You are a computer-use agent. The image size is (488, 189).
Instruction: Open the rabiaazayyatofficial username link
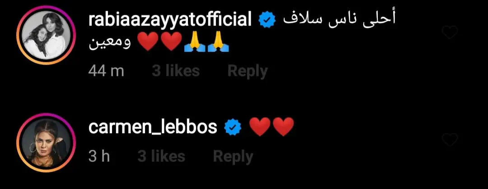tap(170, 20)
